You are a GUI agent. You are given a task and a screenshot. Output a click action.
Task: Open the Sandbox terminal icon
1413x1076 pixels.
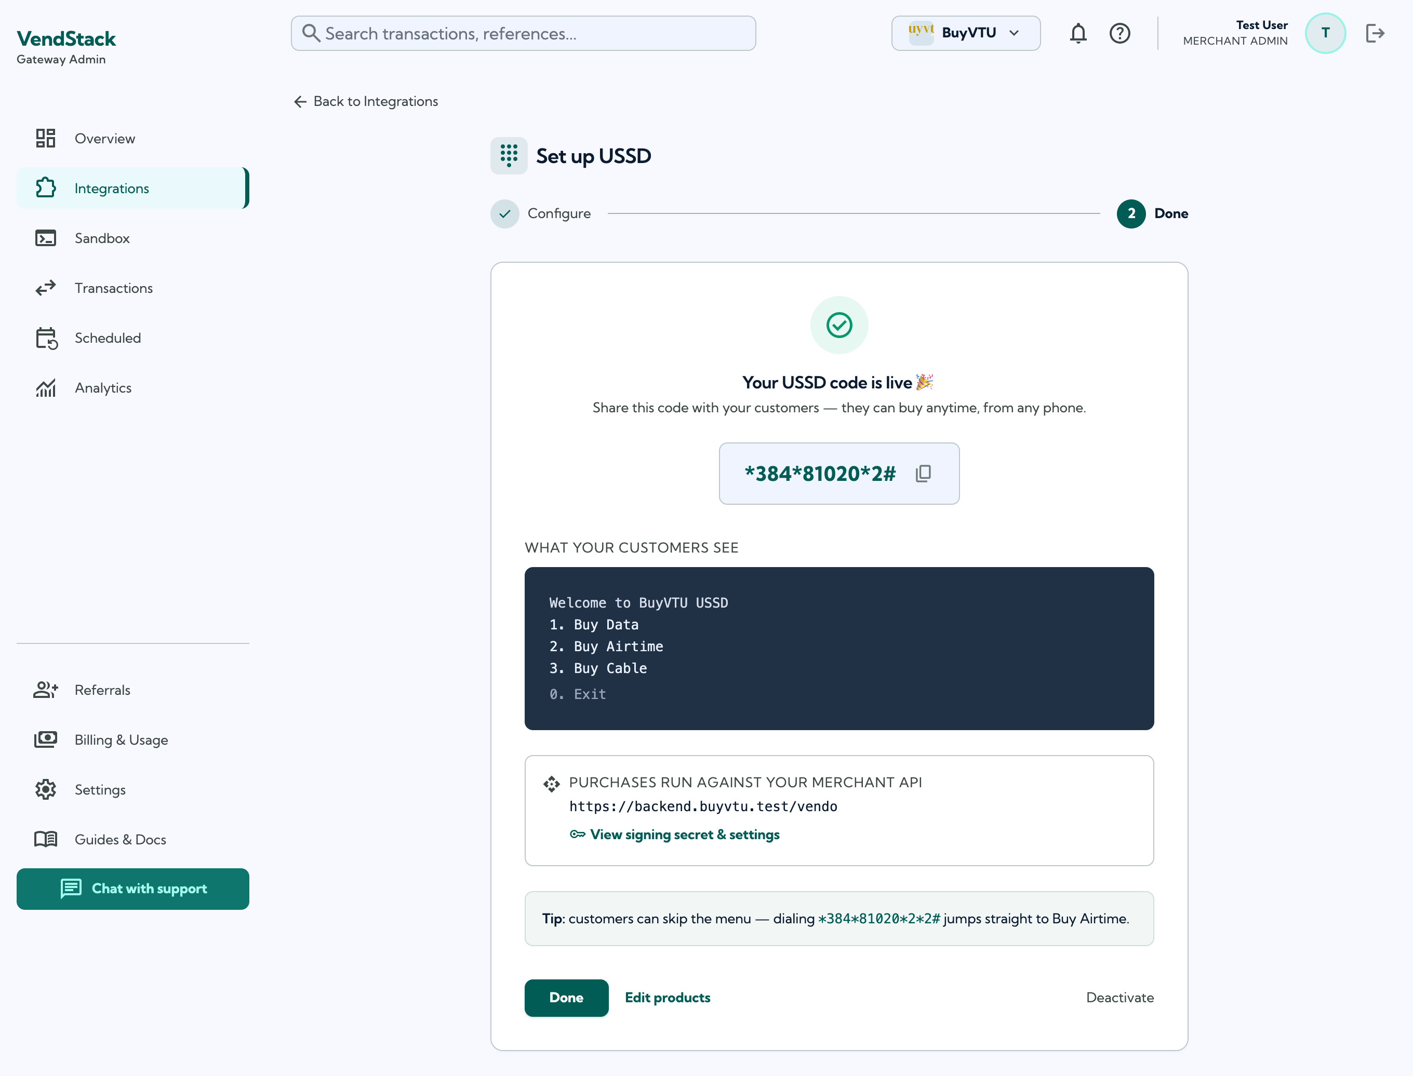click(x=46, y=238)
